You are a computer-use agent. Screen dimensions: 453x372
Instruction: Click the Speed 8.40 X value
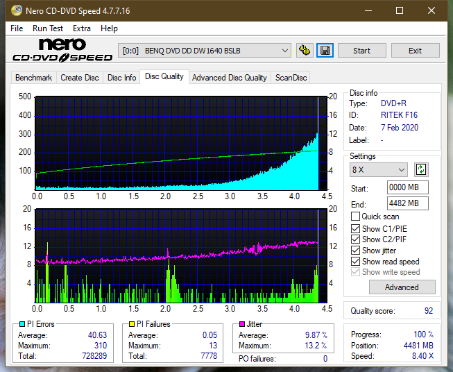pyautogui.click(x=422, y=356)
